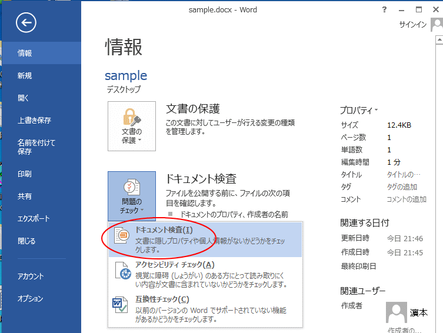443x333 pixels.
Task: Click the user avatar next to サインイン
Action: pos(437,25)
